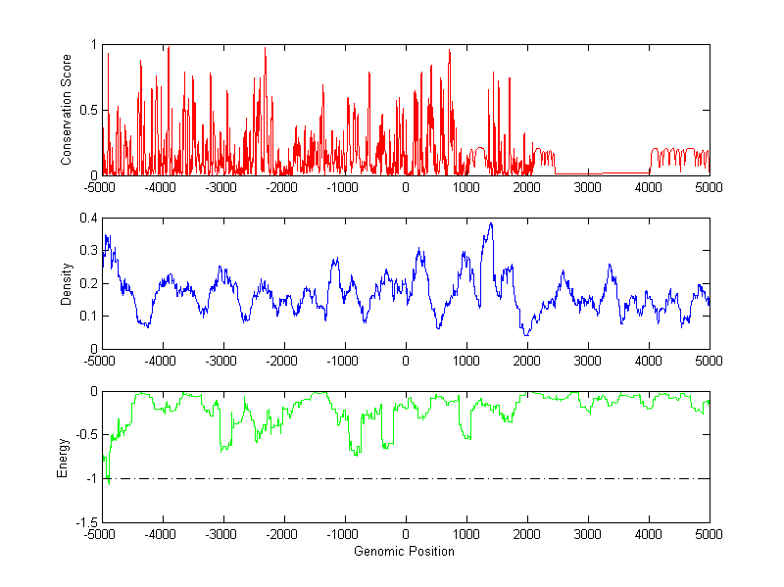The width and height of the screenshot is (784, 587).
Task: Click the -5000 tick label under Conservation plot
Action: tap(102, 187)
